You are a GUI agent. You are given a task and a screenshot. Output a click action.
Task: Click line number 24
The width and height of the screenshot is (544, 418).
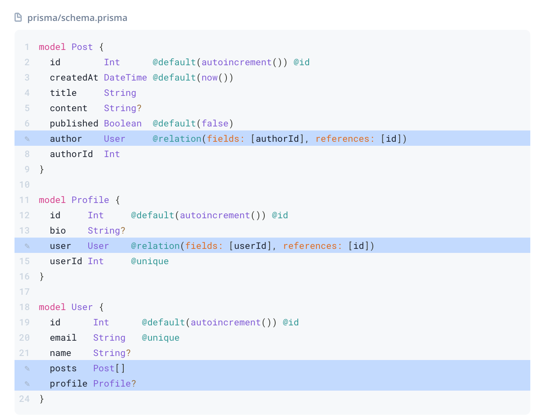point(24,399)
